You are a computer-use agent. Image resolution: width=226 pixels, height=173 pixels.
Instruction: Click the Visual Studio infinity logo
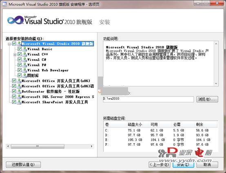point(16,20)
